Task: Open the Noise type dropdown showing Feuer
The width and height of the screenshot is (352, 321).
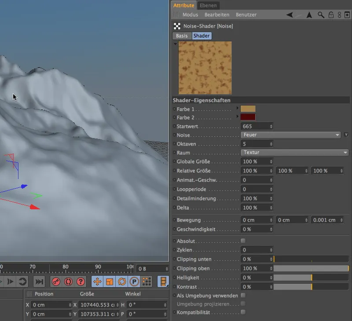Action: tap(291, 135)
